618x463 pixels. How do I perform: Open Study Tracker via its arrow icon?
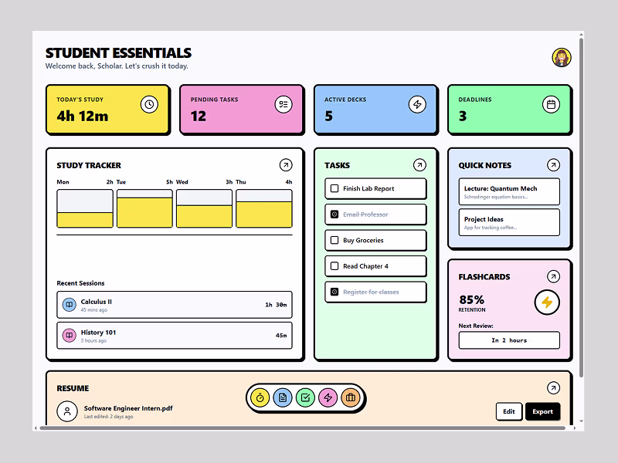[x=286, y=165]
